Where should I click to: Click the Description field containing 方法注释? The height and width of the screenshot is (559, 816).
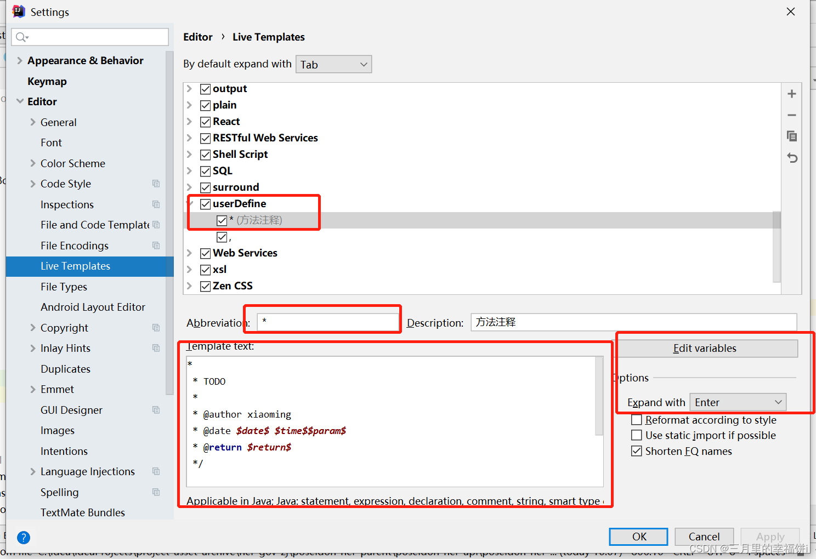633,322
